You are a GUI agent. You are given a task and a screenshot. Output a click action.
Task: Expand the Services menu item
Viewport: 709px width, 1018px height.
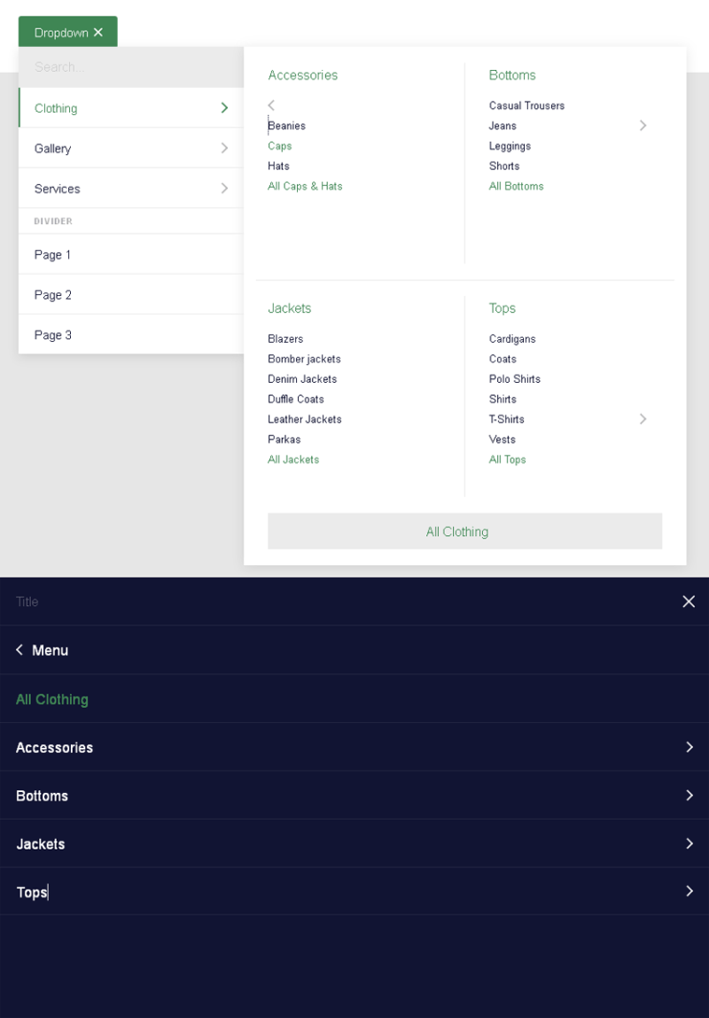pos(130,189)
